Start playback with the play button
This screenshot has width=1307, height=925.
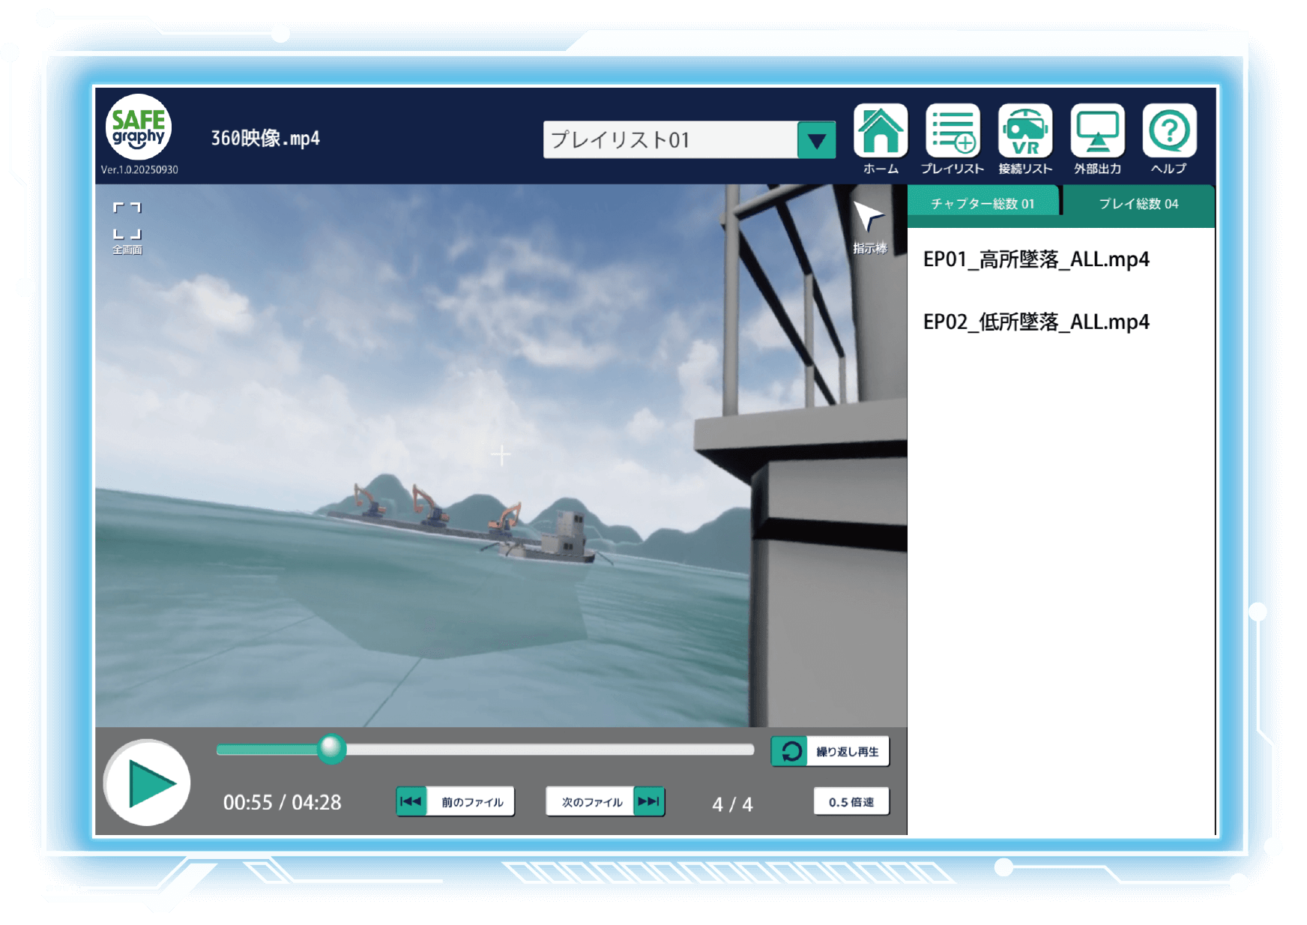point(147,782)
